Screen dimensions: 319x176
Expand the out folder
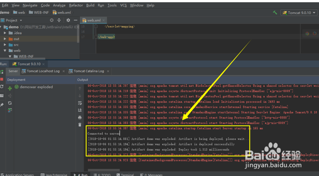click(5, 39)
